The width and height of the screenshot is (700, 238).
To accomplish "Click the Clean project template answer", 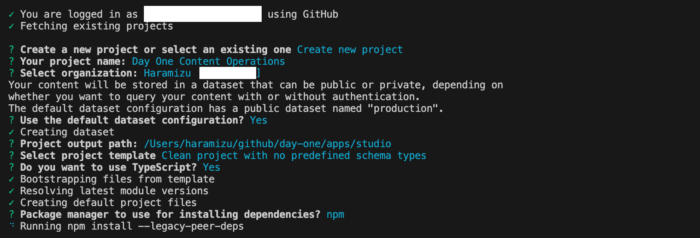I will tap(294, 156).
